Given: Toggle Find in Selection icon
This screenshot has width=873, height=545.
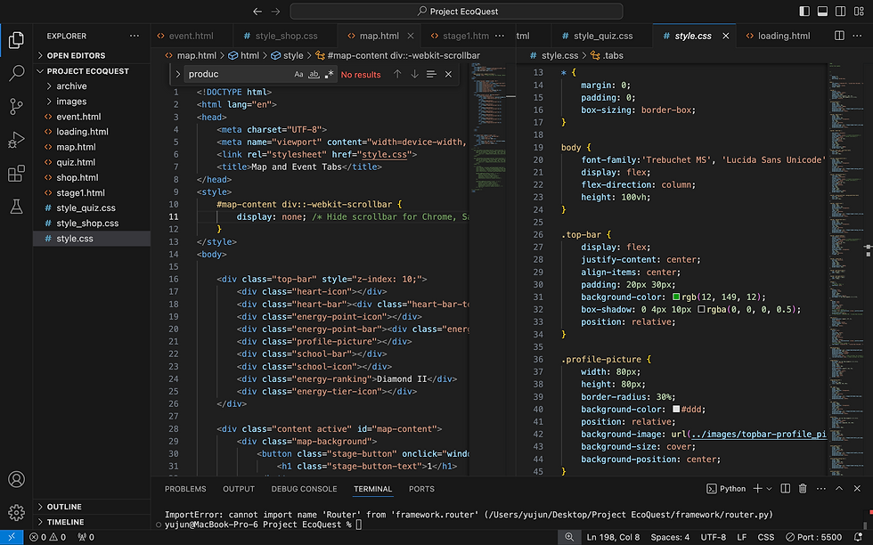Looking at the screenshot, I should tap(431, 74).
